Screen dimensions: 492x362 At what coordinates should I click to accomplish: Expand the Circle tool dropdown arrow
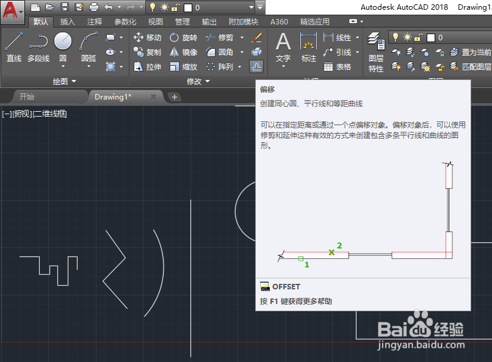pyautogui.click(x=63, y=67)
